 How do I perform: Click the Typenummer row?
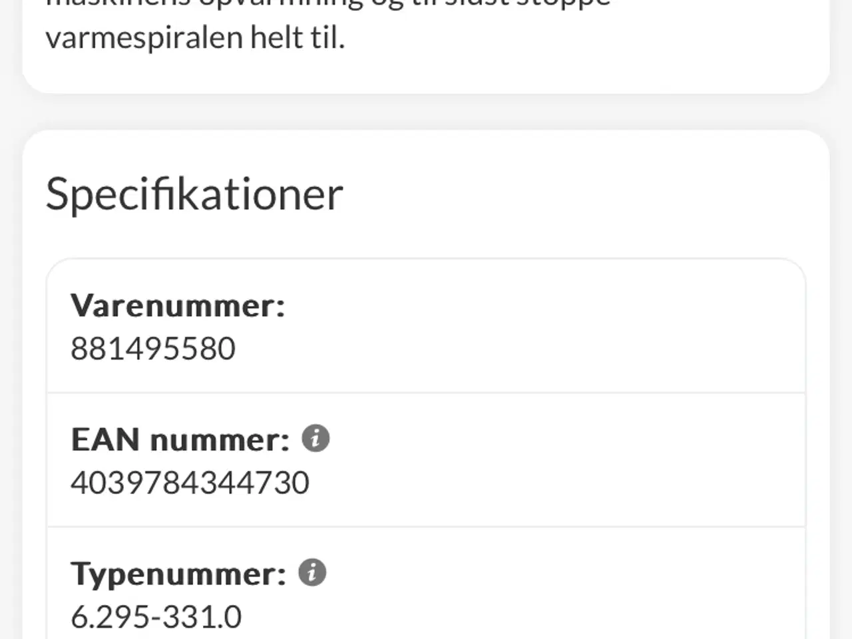pyautogui.click(x=426, y=586)
